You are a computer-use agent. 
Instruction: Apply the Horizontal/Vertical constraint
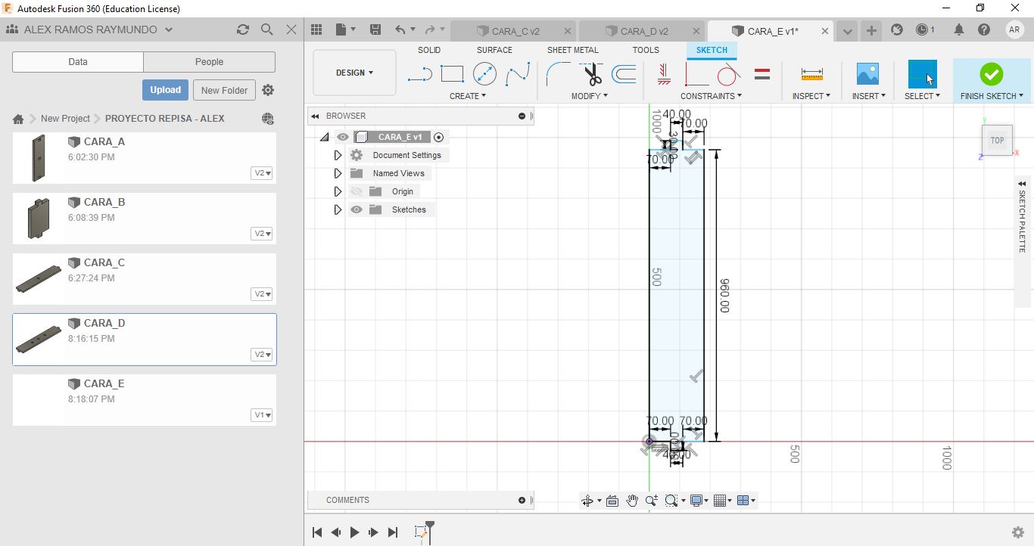click(665, 74)
